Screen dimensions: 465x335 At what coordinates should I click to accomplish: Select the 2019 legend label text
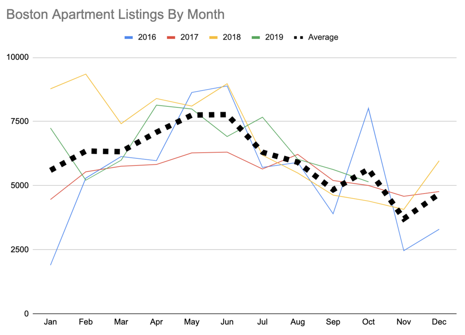tap(274, 37)
